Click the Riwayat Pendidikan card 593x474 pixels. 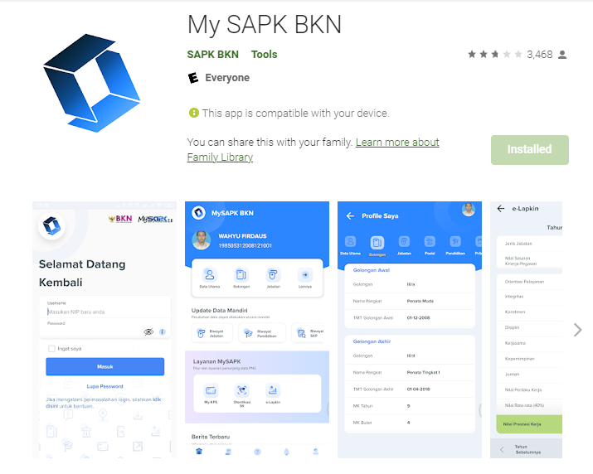coord(262,333)
